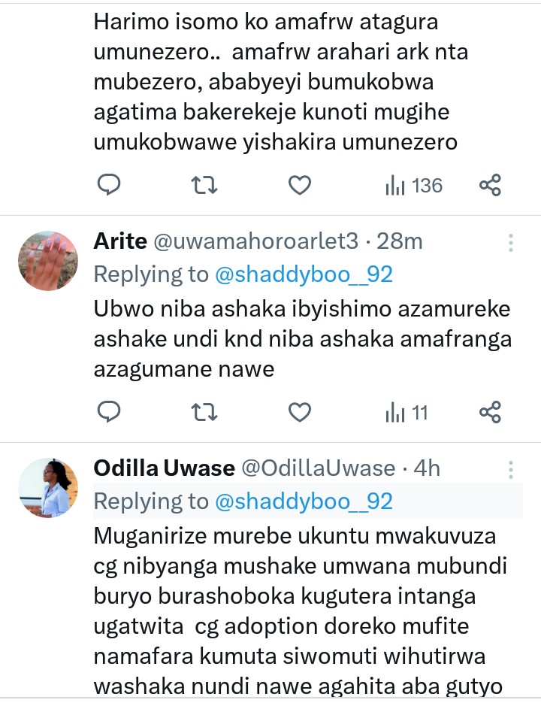Image resolution: width=541 pixels, height=706 pixels.
Task: Like the tweet with 136 views
Action: coord(300,185)
